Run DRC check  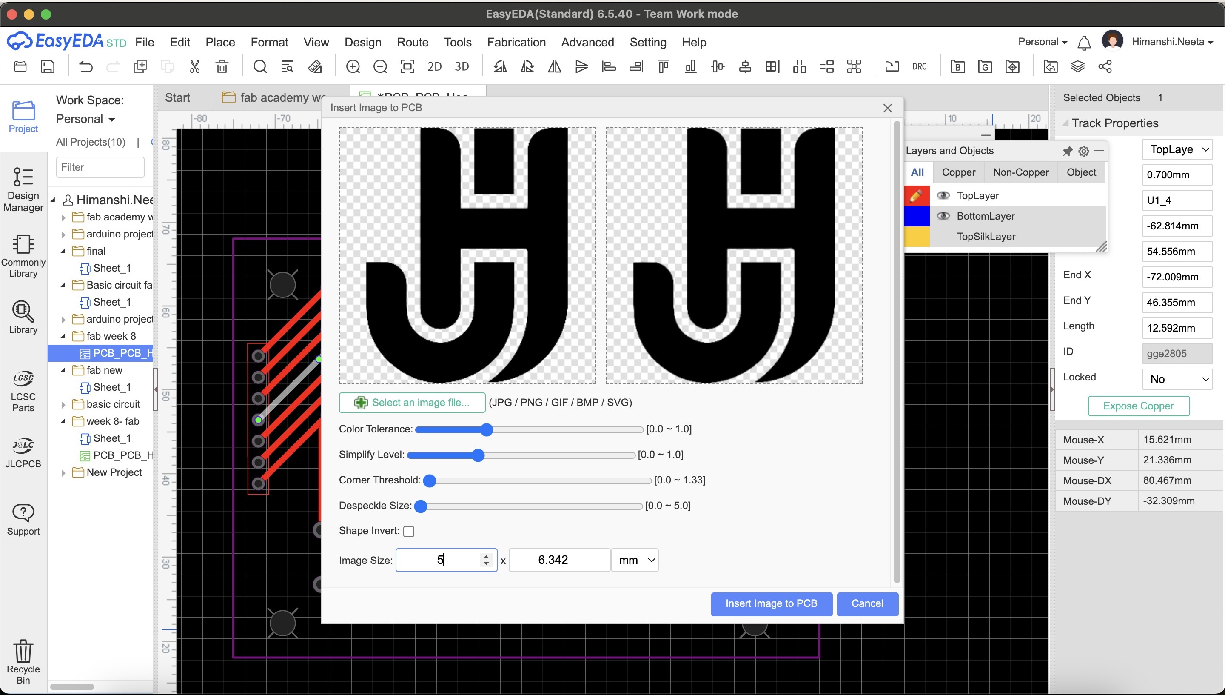click(x=919, y=66)
